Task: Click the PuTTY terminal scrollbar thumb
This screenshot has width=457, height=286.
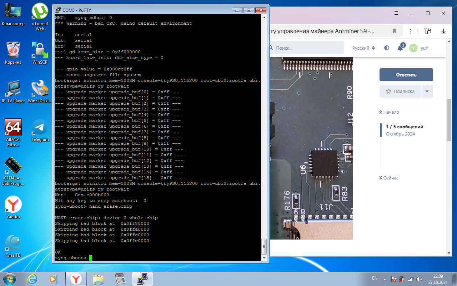Action: (264, 246)
